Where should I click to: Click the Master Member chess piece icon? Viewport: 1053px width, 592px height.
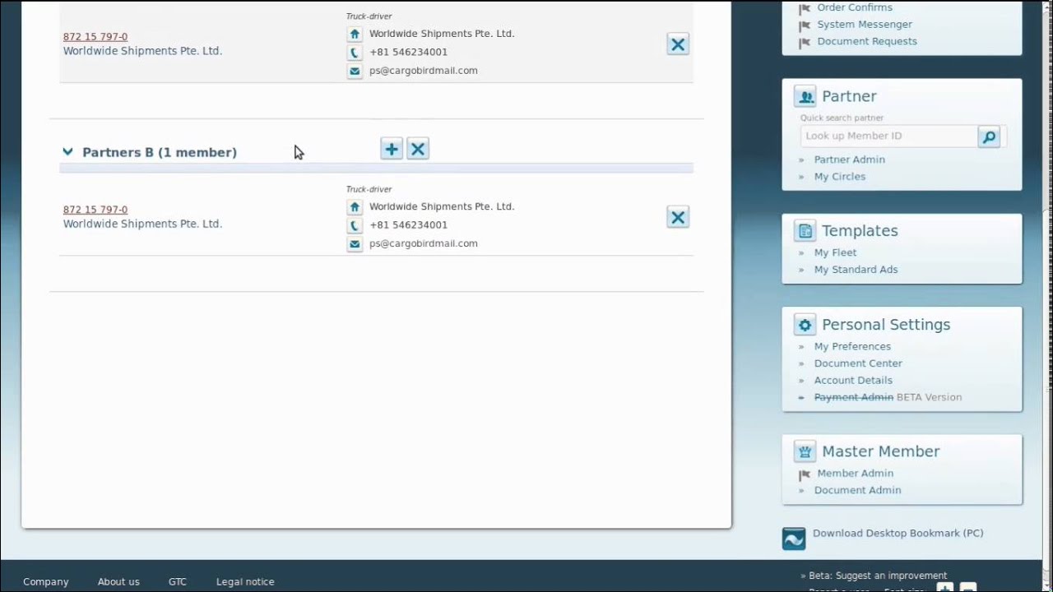pyautogui.click(x=805, y=451)
